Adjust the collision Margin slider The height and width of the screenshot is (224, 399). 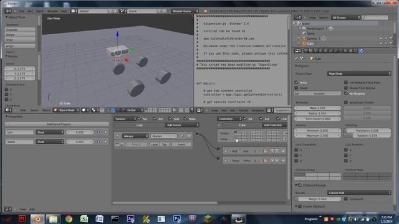coord(317,199)
